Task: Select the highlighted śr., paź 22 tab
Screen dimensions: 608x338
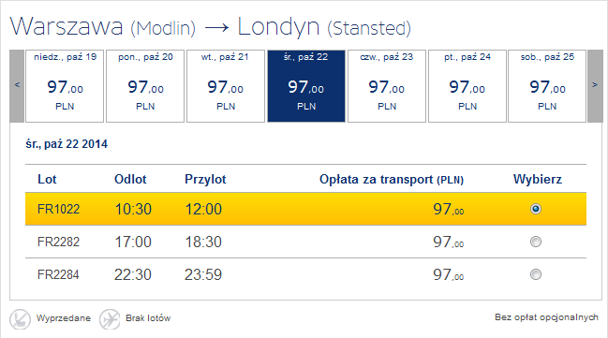Action: 306,86
